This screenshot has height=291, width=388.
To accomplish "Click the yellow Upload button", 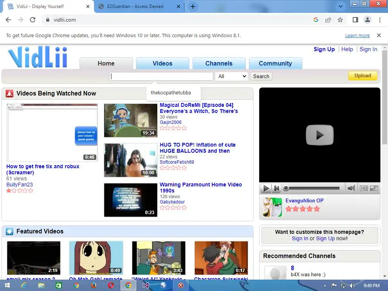I will 363,76.
